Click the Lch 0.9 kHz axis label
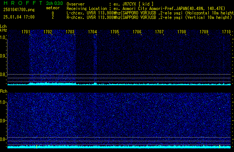The width and height of the screenshot is (234, 152). pyautogui.click(x=3, y=56)
